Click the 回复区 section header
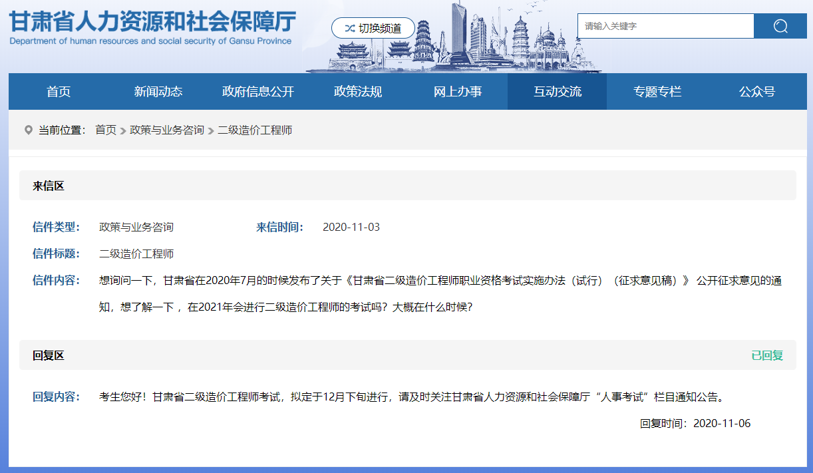The width and height of the screenshot is (813, 473). point(49,355)
